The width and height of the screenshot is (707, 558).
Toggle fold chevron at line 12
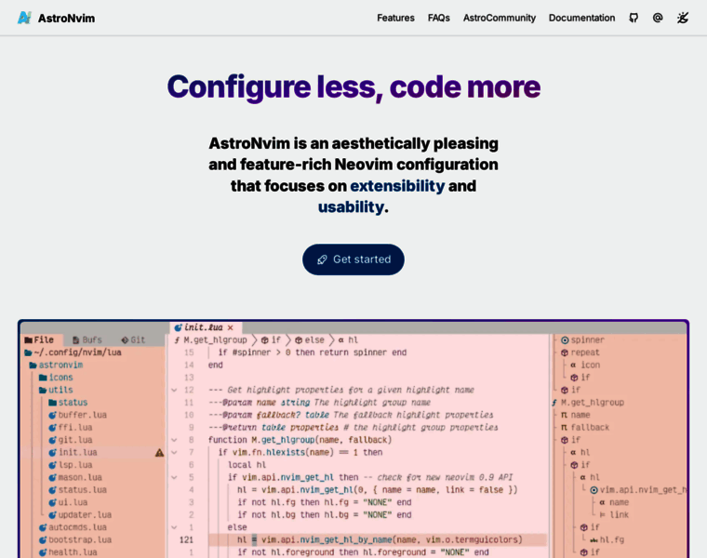174,390
